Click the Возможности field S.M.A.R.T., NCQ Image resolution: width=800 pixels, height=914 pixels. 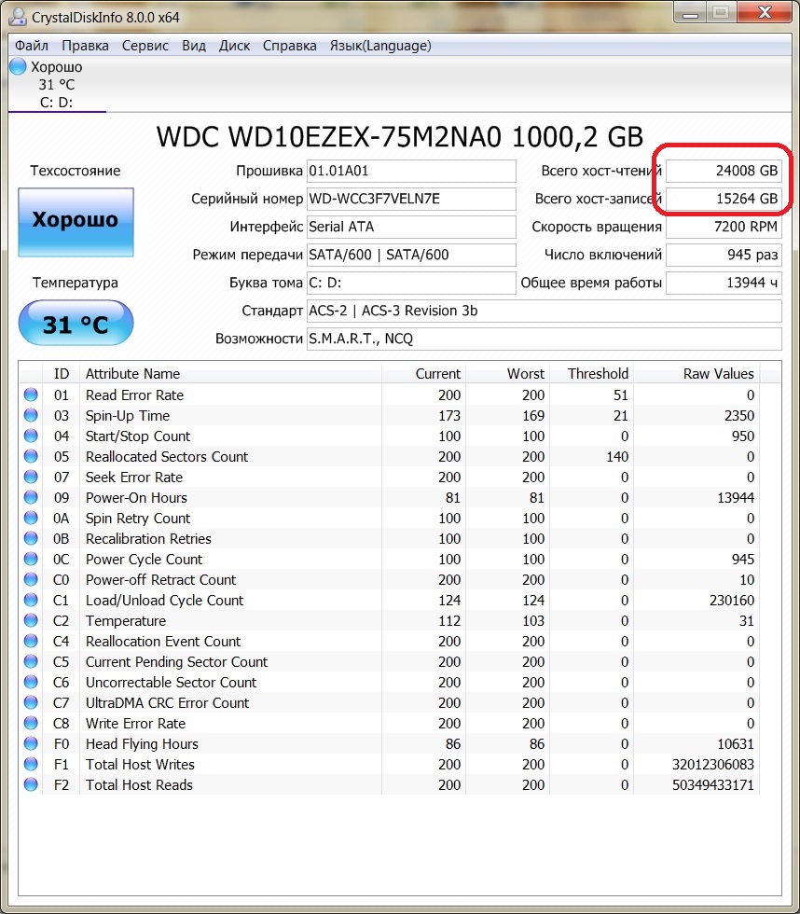tap(545, 339)
